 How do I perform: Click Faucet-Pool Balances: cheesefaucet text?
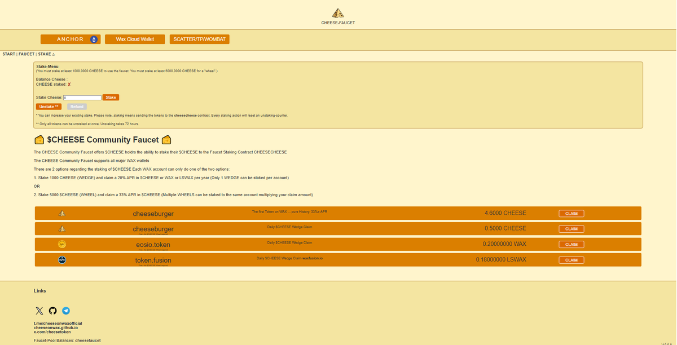67,340
